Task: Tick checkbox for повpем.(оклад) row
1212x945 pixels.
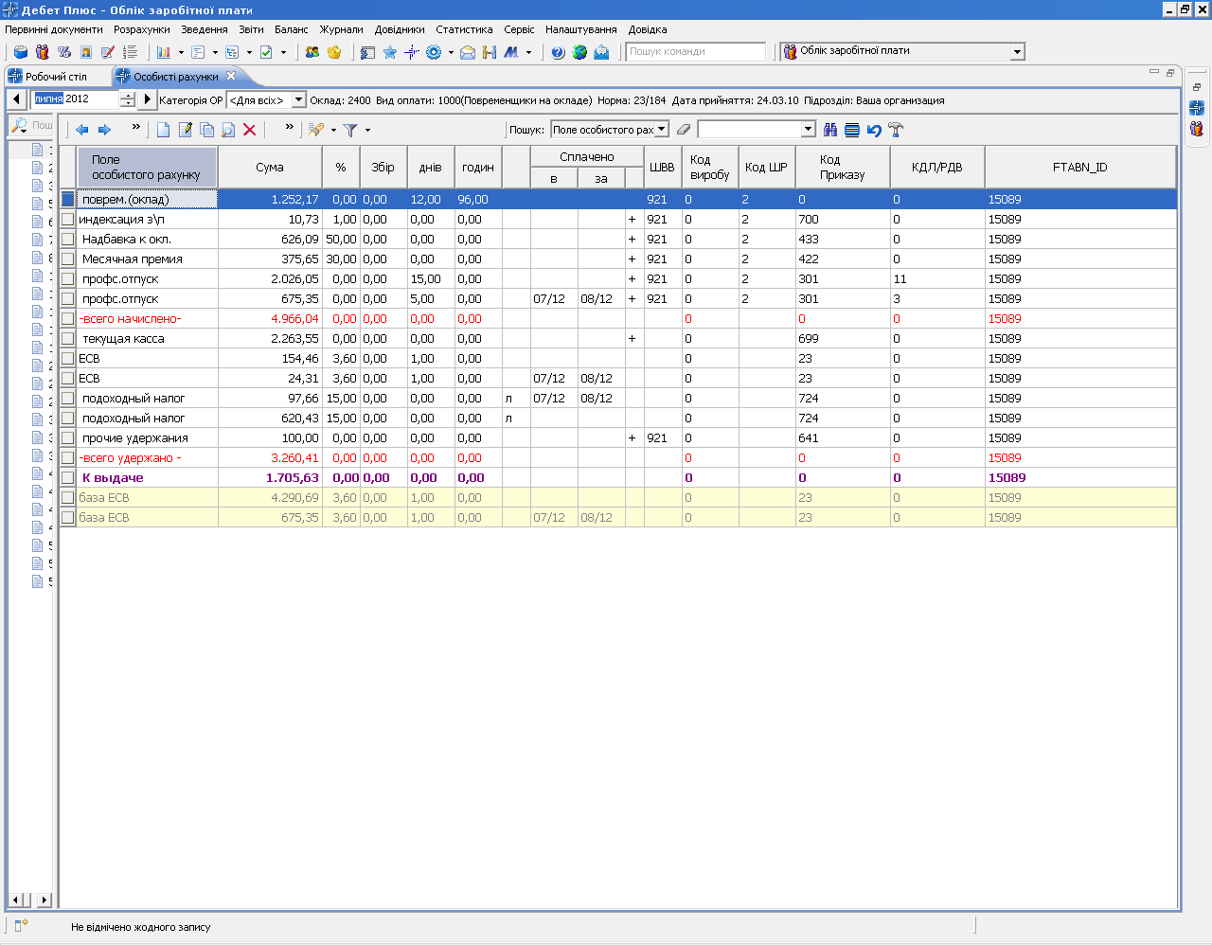Action: [x=67, y=199]
